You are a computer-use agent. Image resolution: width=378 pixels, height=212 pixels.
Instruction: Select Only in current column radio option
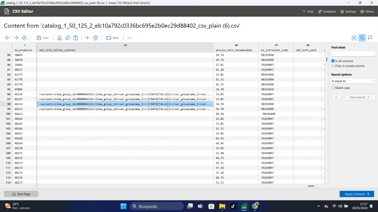[333, 66]
